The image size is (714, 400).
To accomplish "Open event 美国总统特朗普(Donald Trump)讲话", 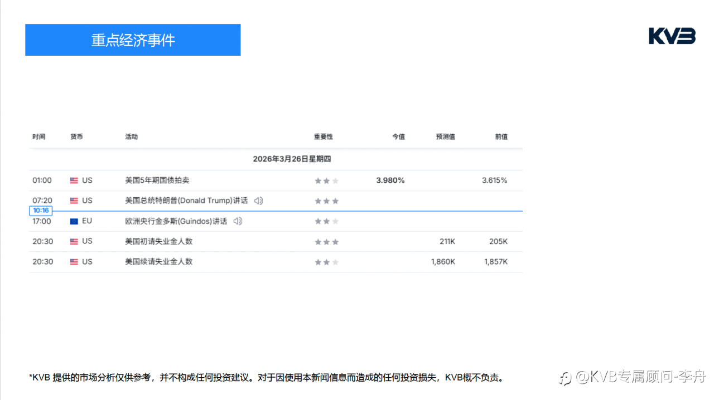I will click(186, 201).
